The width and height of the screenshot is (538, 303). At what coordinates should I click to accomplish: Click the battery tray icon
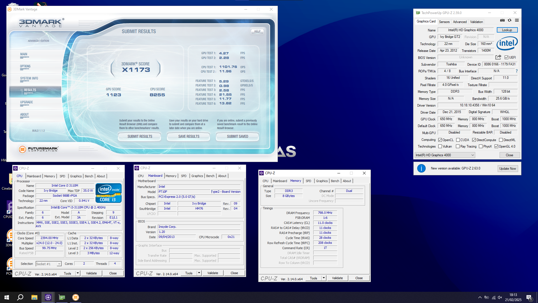[x=487, y=297]
